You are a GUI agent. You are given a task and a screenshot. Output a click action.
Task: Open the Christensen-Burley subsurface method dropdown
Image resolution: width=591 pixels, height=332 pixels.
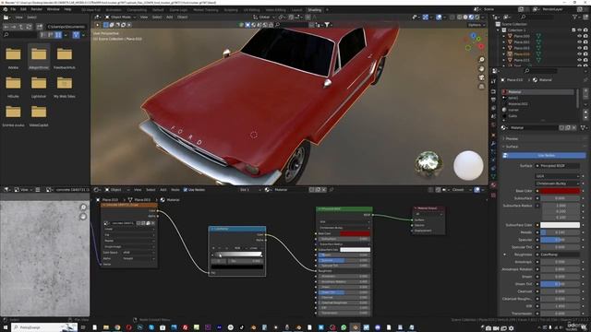[x=558, y=184]
